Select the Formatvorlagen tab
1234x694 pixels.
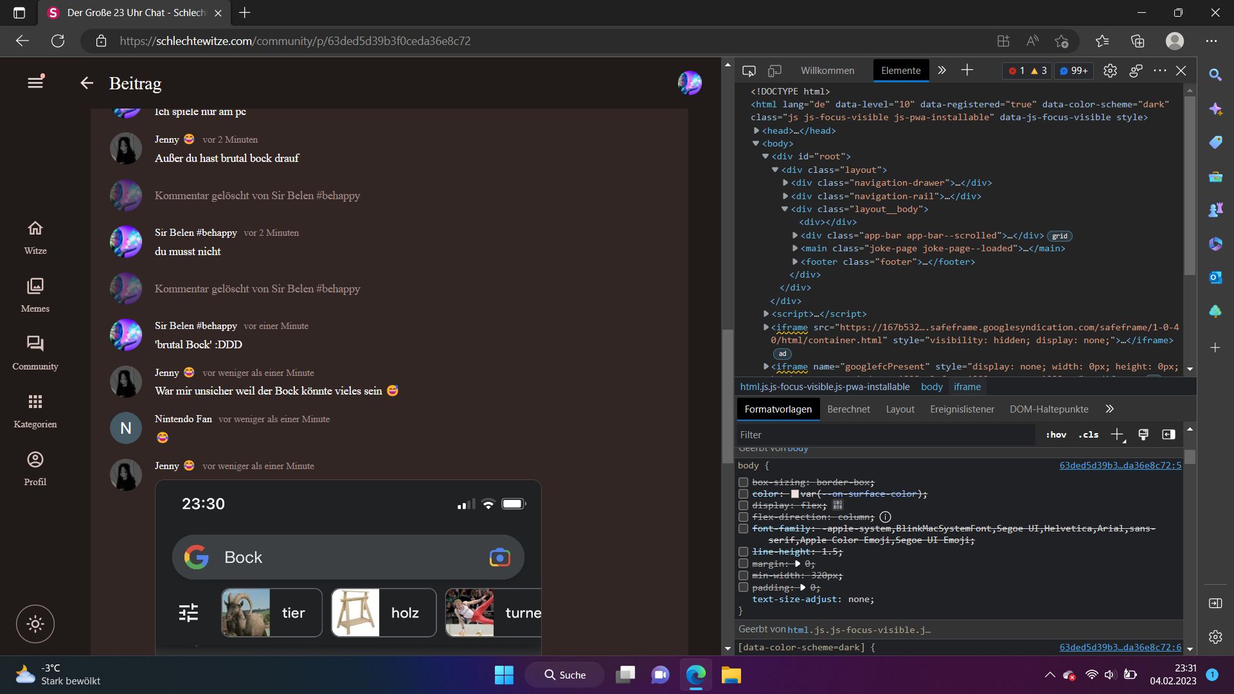pyautogui.click(x=778, y=409)
